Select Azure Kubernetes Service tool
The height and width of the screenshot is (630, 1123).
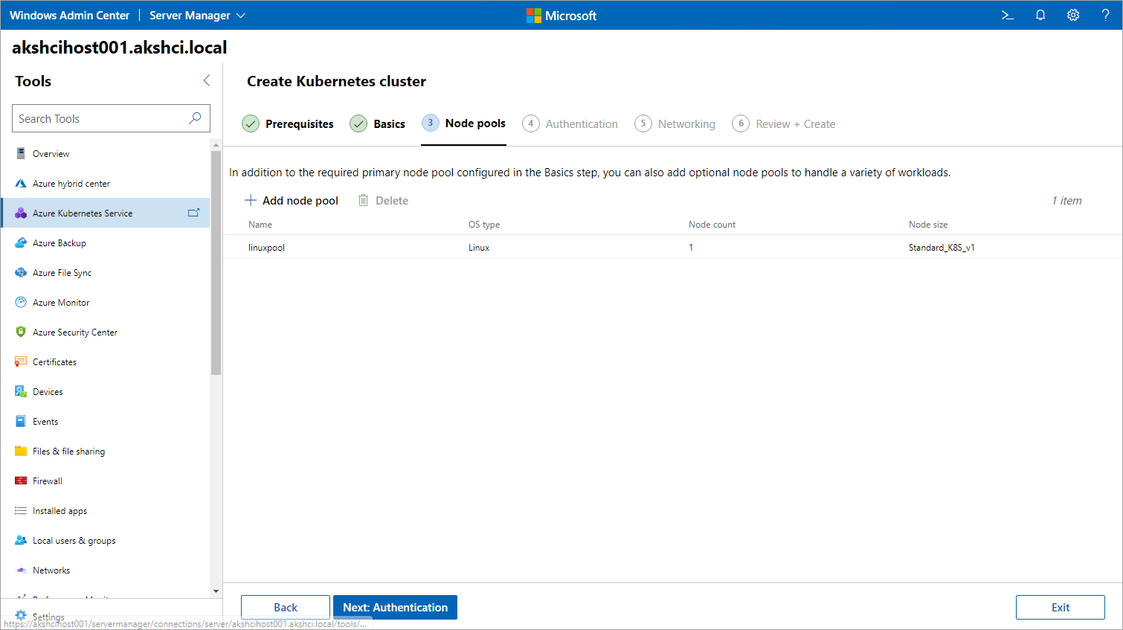(106, 213)
